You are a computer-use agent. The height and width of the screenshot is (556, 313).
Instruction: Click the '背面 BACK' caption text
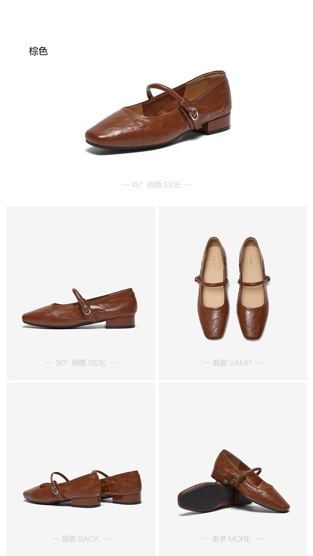coord(81,539)
